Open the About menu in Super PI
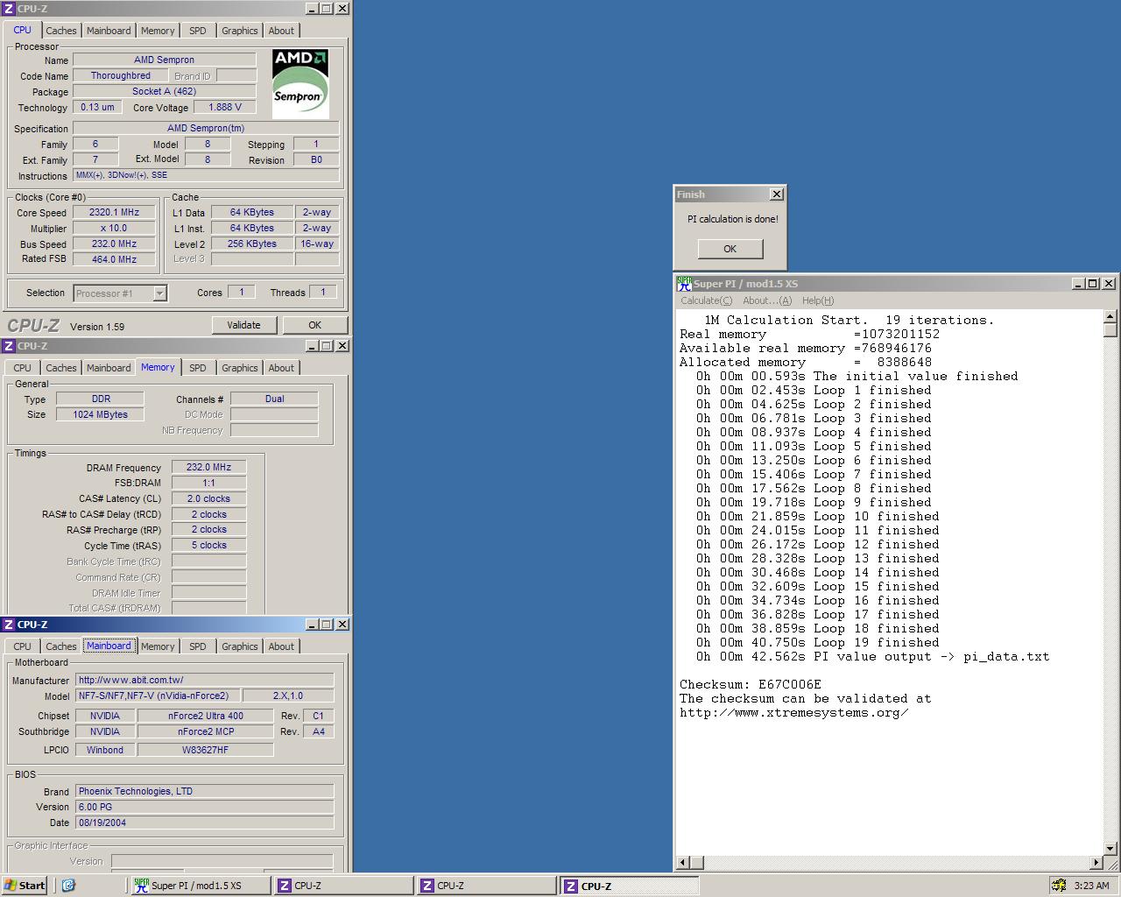The image size is (1121, 897). pos(766,300)
